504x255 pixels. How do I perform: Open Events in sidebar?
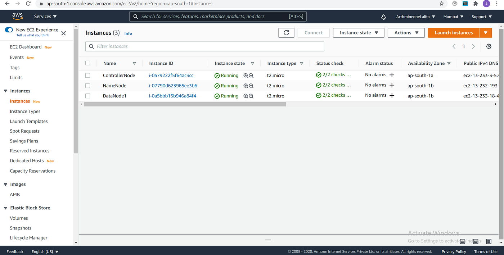tap(17, 58)
